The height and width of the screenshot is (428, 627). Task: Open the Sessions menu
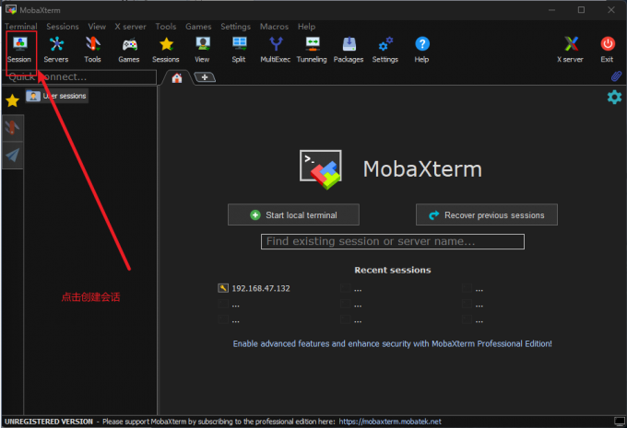[x=63, y=27]
